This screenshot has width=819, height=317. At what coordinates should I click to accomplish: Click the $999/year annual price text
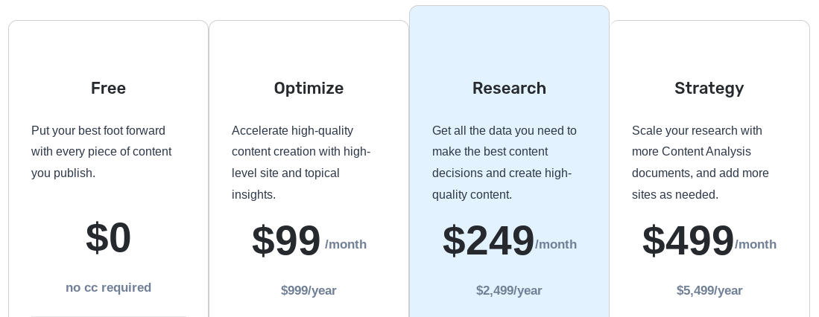[x=309, y=290]
